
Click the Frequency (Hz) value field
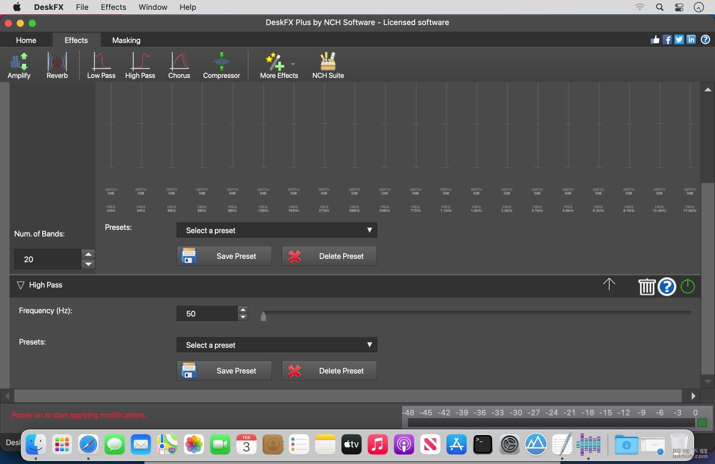click(207, 314)
